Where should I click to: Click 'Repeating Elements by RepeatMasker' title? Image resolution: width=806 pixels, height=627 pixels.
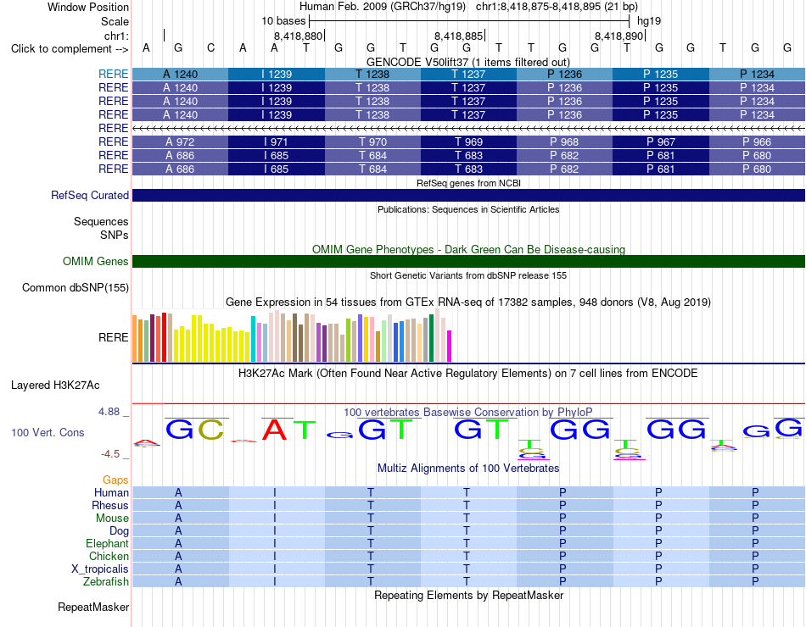[468, 595]
